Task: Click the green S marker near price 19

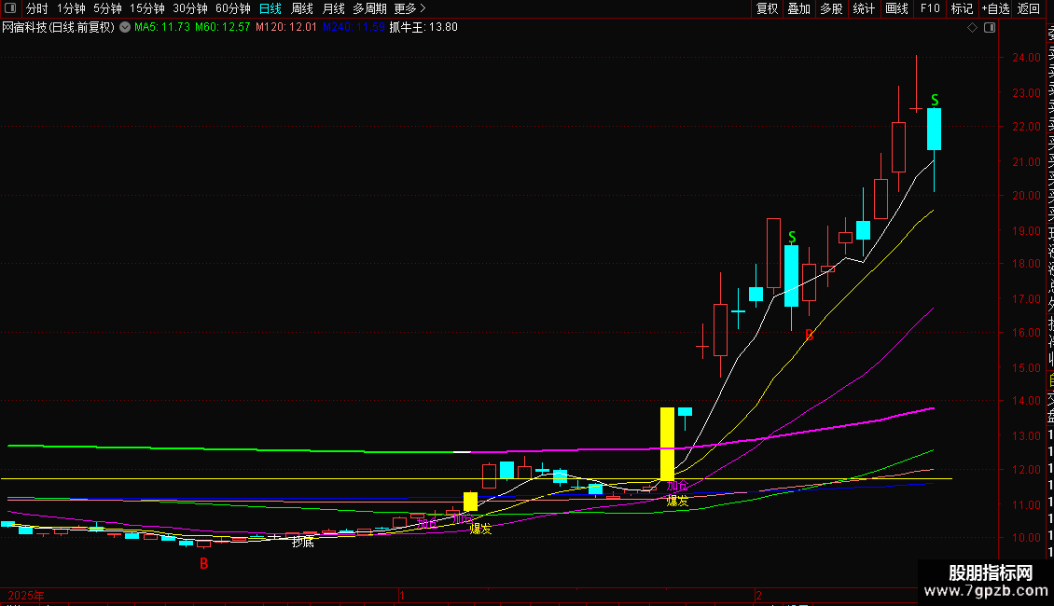Action: [x=792, y=237]
